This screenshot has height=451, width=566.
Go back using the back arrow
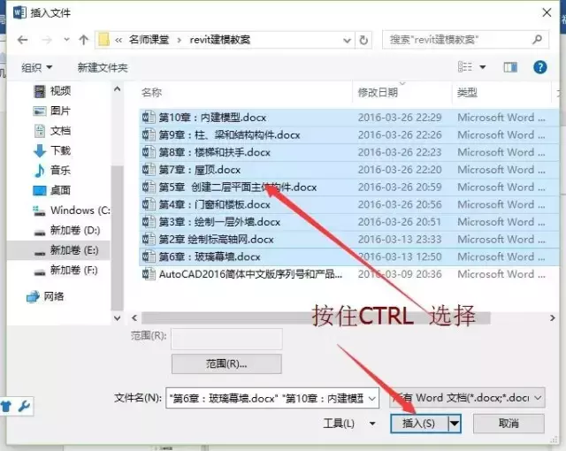(22, 40)
